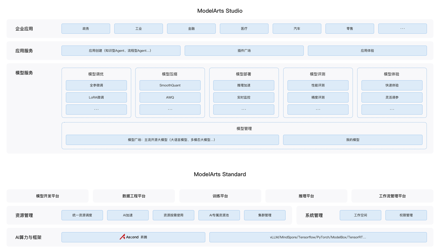
Task: Select the 训练平台 tab block
Action: (220, 196)
